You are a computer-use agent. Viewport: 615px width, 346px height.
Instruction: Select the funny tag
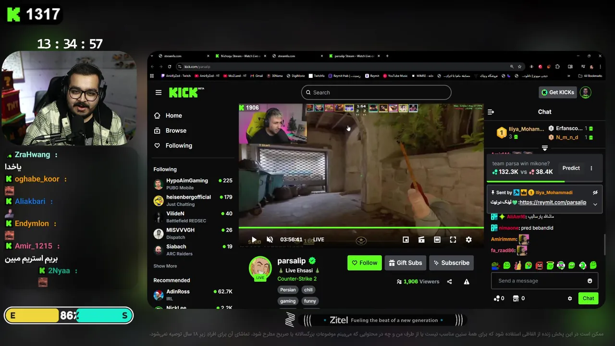310,301
